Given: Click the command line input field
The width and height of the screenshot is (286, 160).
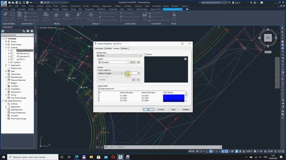Looking at the screenshot, I should pyautogui.click(x=163, y=147).
